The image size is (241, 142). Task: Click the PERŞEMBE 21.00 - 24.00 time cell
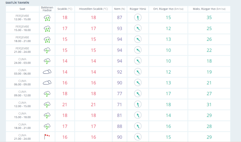(x=22, y=50)
